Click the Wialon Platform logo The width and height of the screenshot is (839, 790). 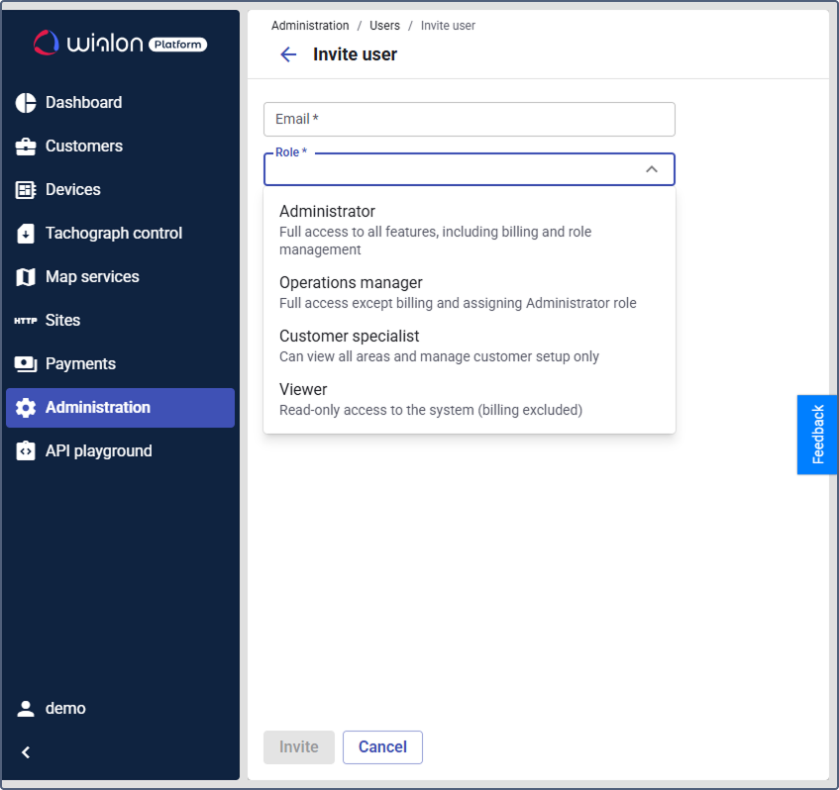click(x=119, y=44)
